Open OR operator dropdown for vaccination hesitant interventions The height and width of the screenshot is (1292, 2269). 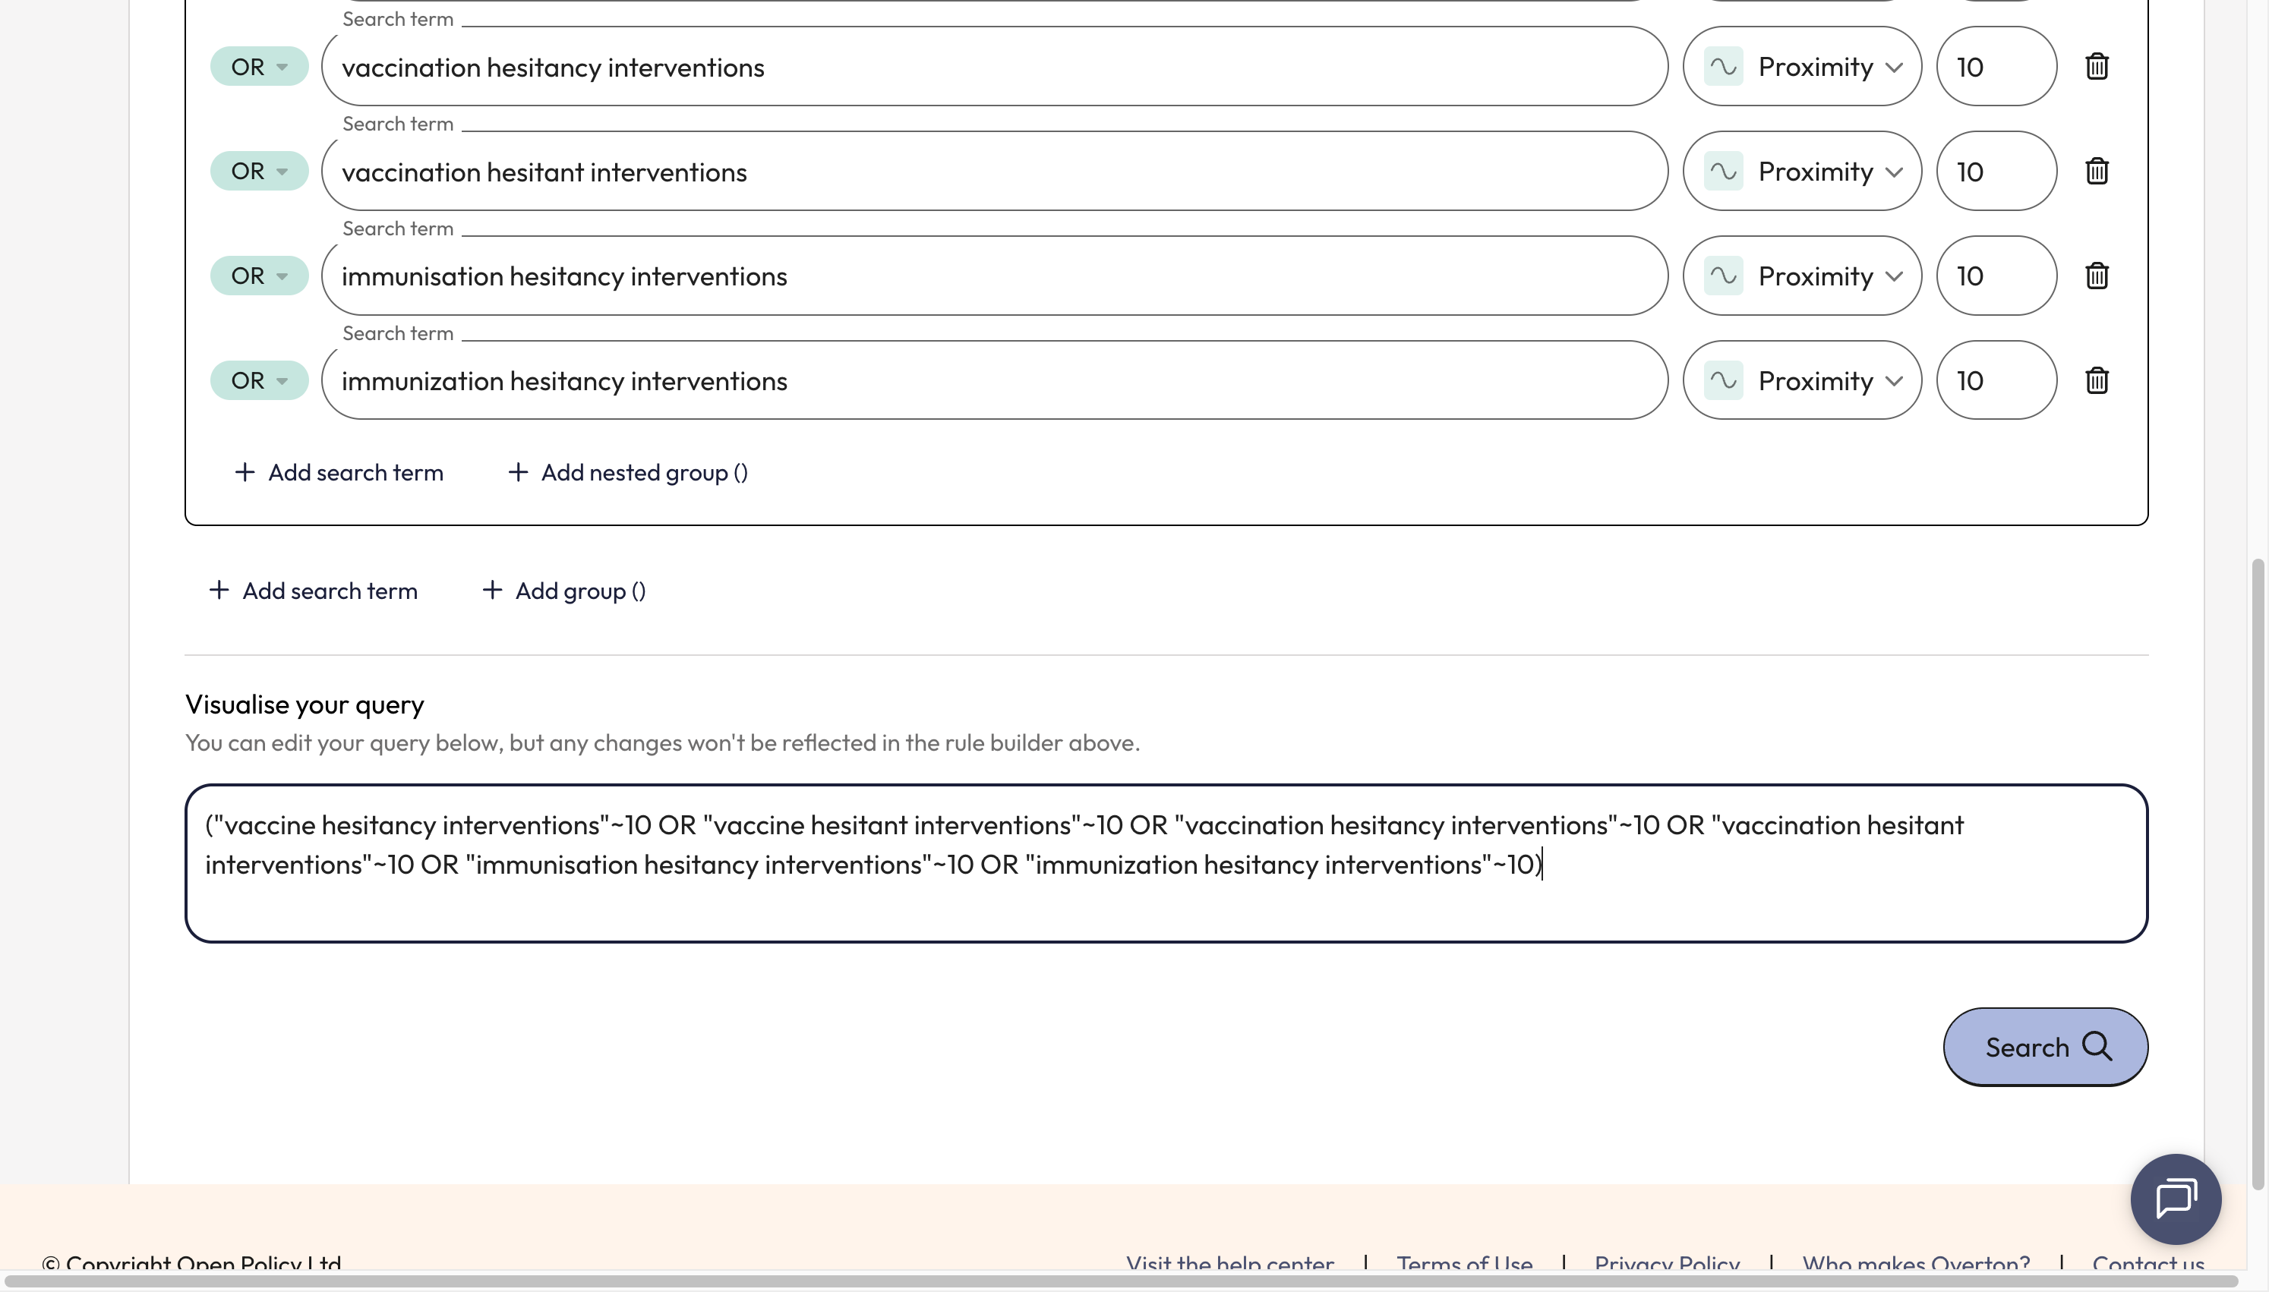[259, 172]
